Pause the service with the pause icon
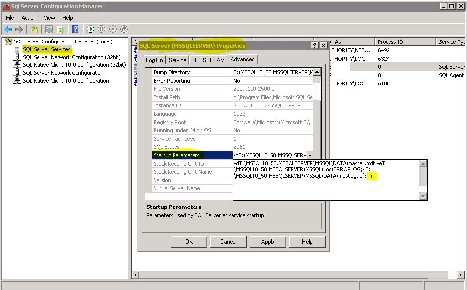Image resolution: width=467 pixels, height=290 pixels. click(x=101, y=29)
